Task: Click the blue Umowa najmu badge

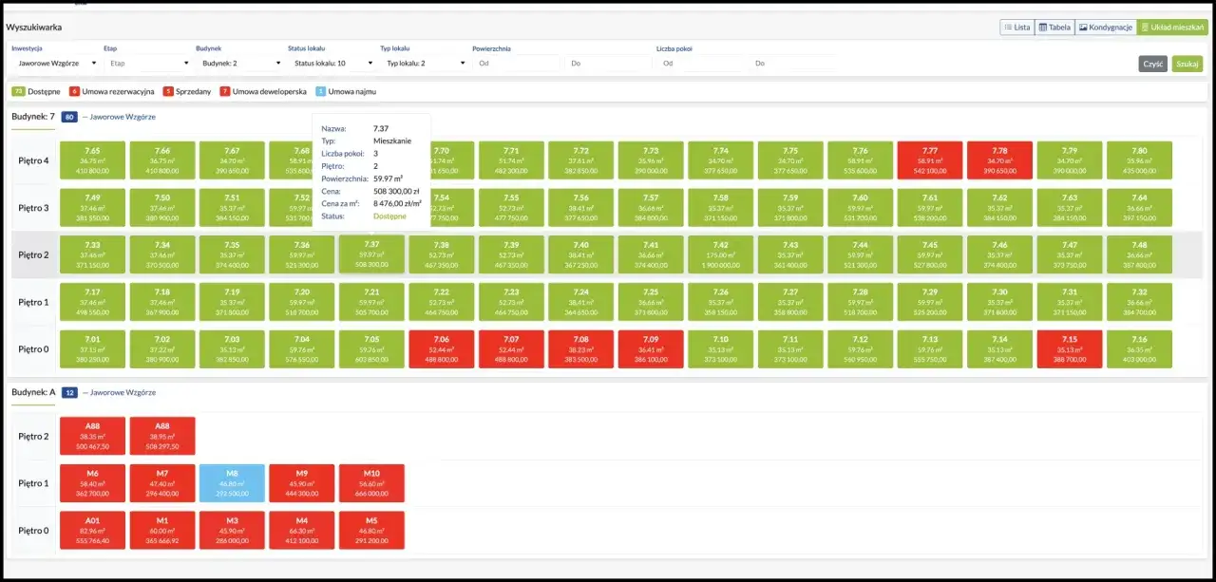Action: (320, 91)
